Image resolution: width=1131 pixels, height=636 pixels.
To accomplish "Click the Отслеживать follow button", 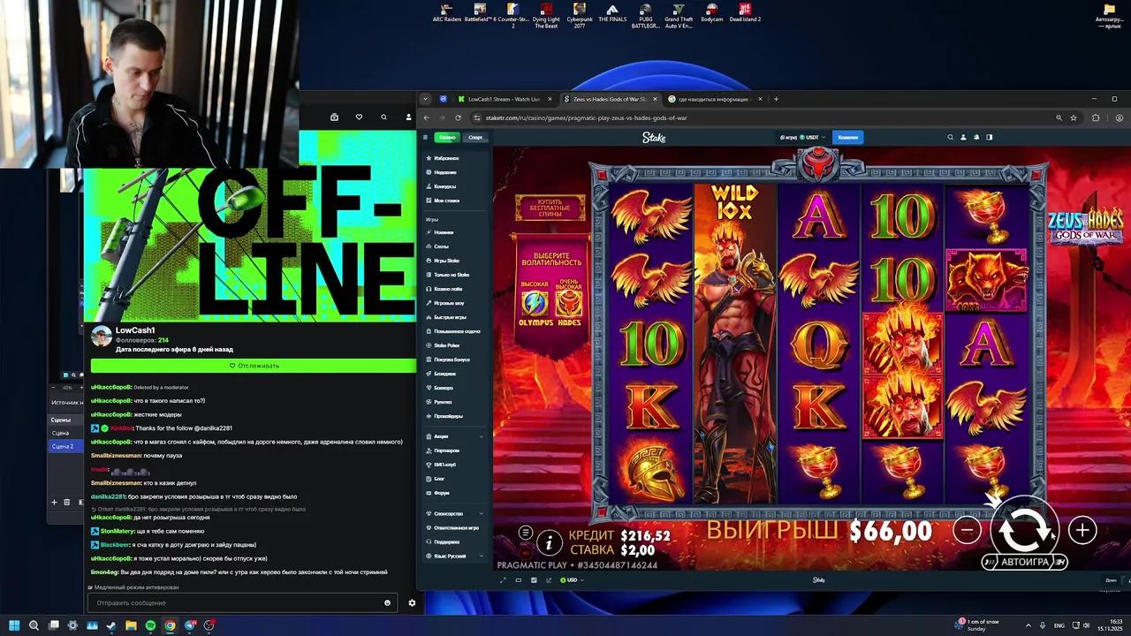I will 254,365.
